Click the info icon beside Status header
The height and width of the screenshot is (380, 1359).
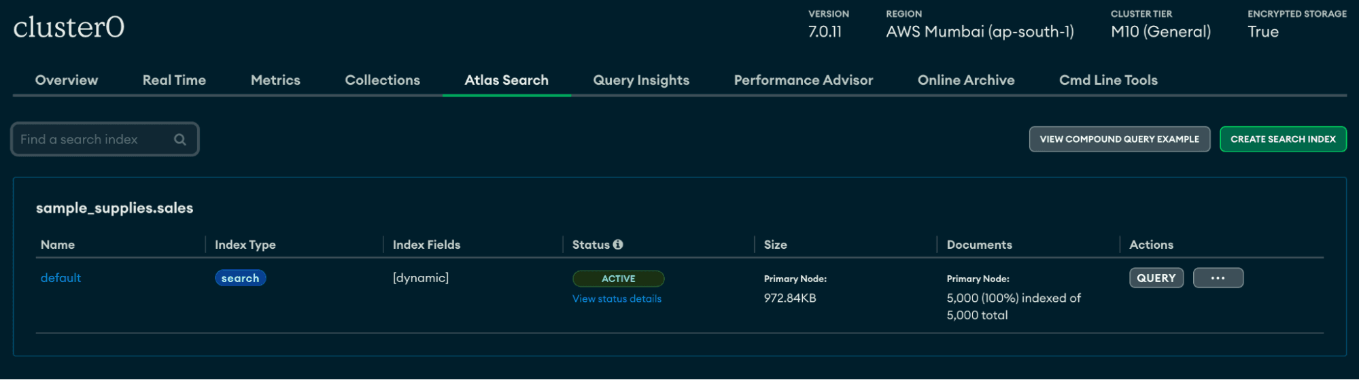point(618,245)
